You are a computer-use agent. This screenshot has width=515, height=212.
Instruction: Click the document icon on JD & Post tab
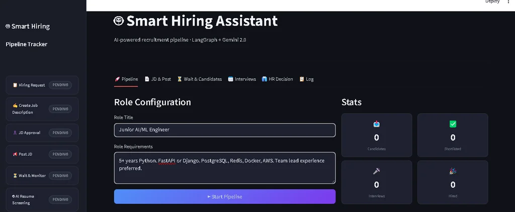click(x=147, y=79)
